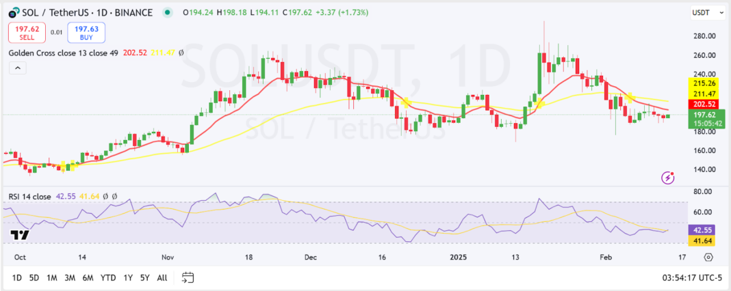Select the 1D time range
Image resolution: width=731 pixels, height=291 pixels.
(x=17, y=278)
